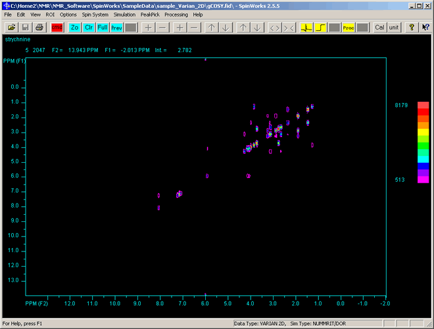Open the Spin System menu
The width and height of the screenshot is (434, 329).
pos(95,14)
